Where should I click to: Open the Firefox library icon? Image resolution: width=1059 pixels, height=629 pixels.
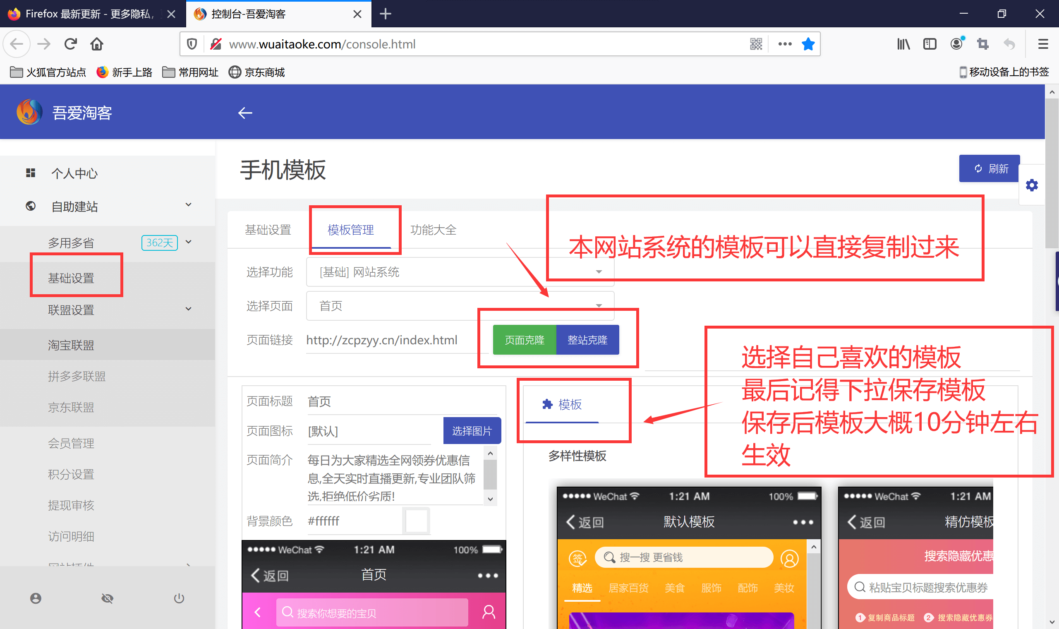(903, 43)
